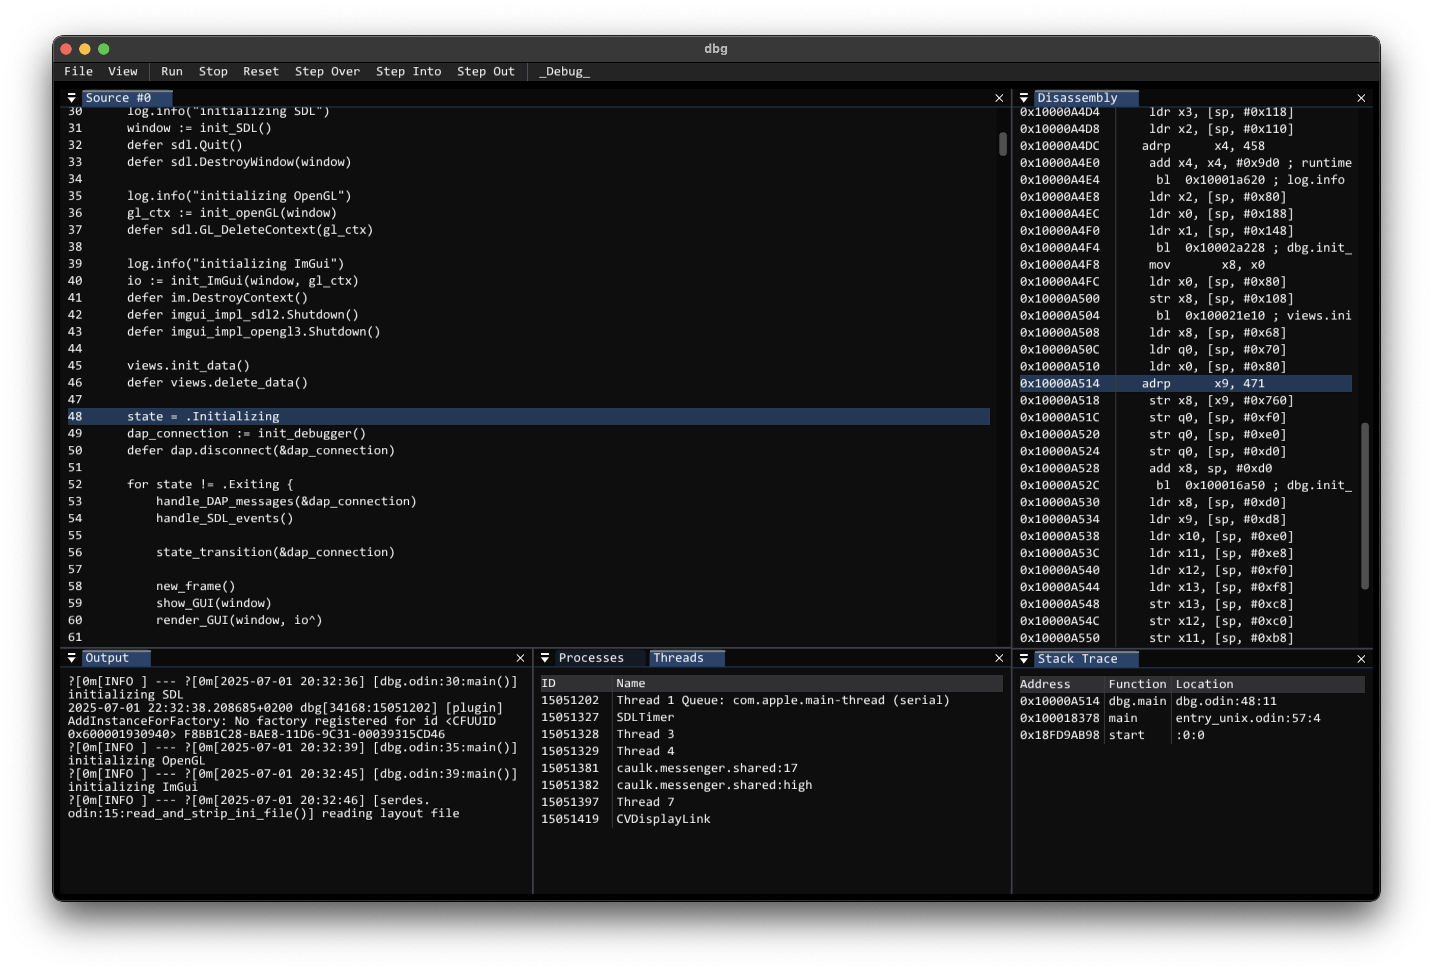Select the Threads tab

click(x=687, y=658)
